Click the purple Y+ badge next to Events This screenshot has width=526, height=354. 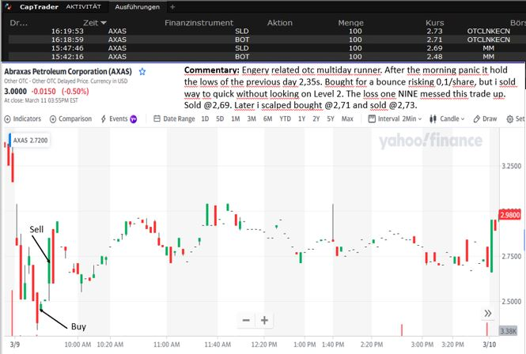133,119
